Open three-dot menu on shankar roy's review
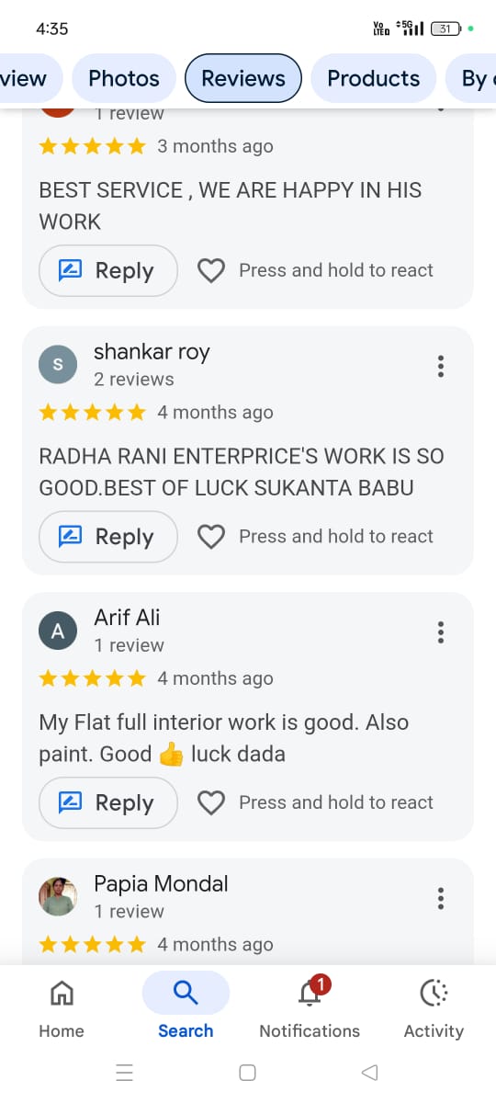Viewport: 496px width, 1103px height. point(441,366)
